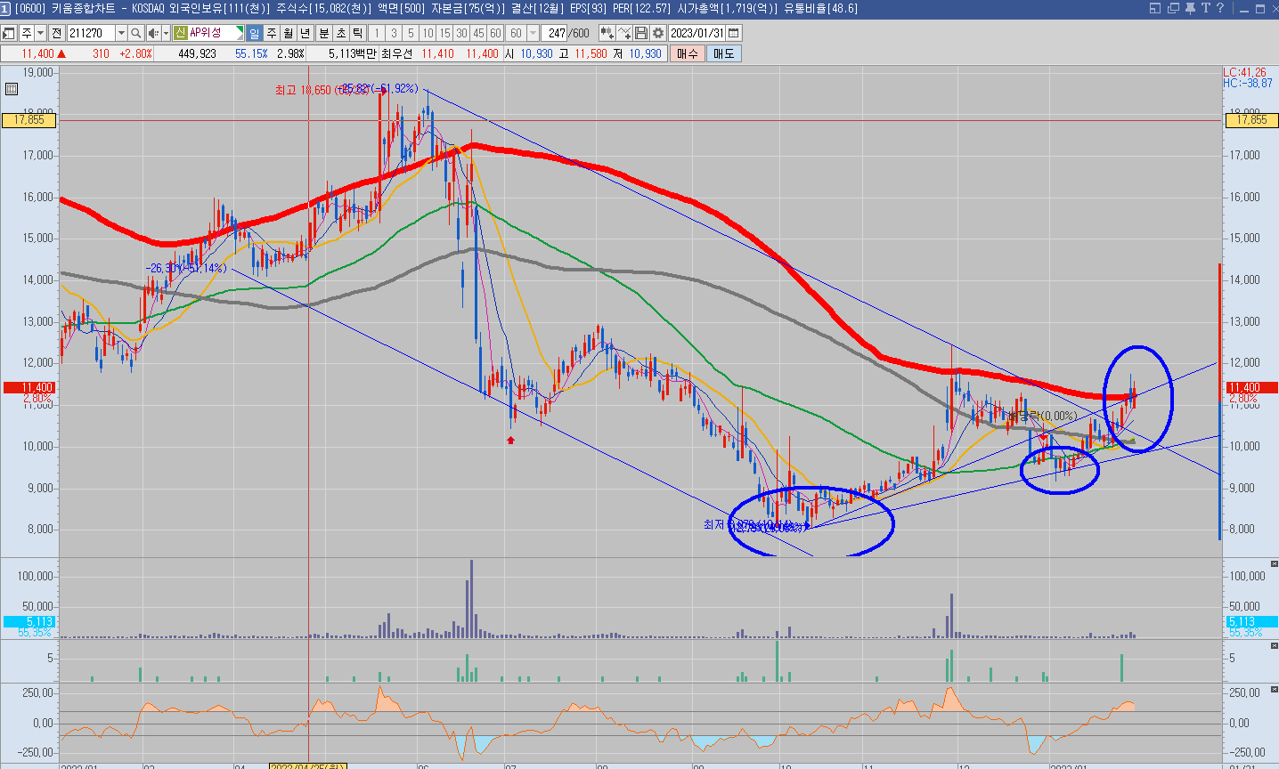This screenshot has width=1279, height=769.
Task: Click the 2023/01/31 date field
Action: coord(697,33)
